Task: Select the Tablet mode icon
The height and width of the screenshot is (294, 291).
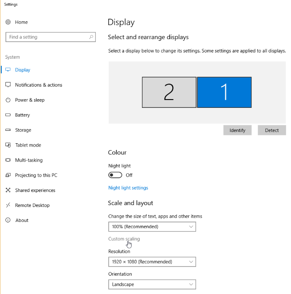Action: pyautogui.click(x=8, y=145)
